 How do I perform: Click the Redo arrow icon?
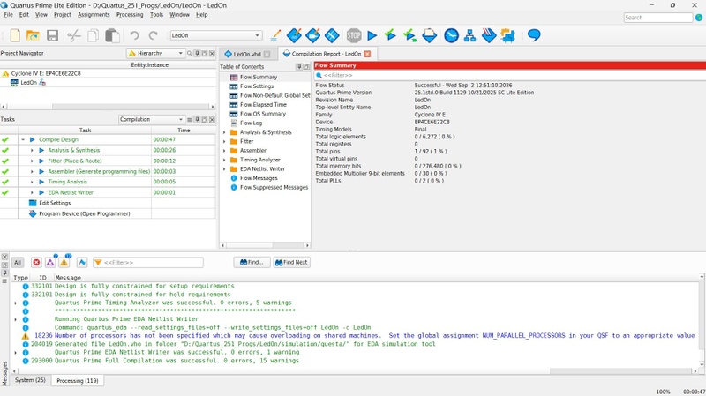(153, 35)
